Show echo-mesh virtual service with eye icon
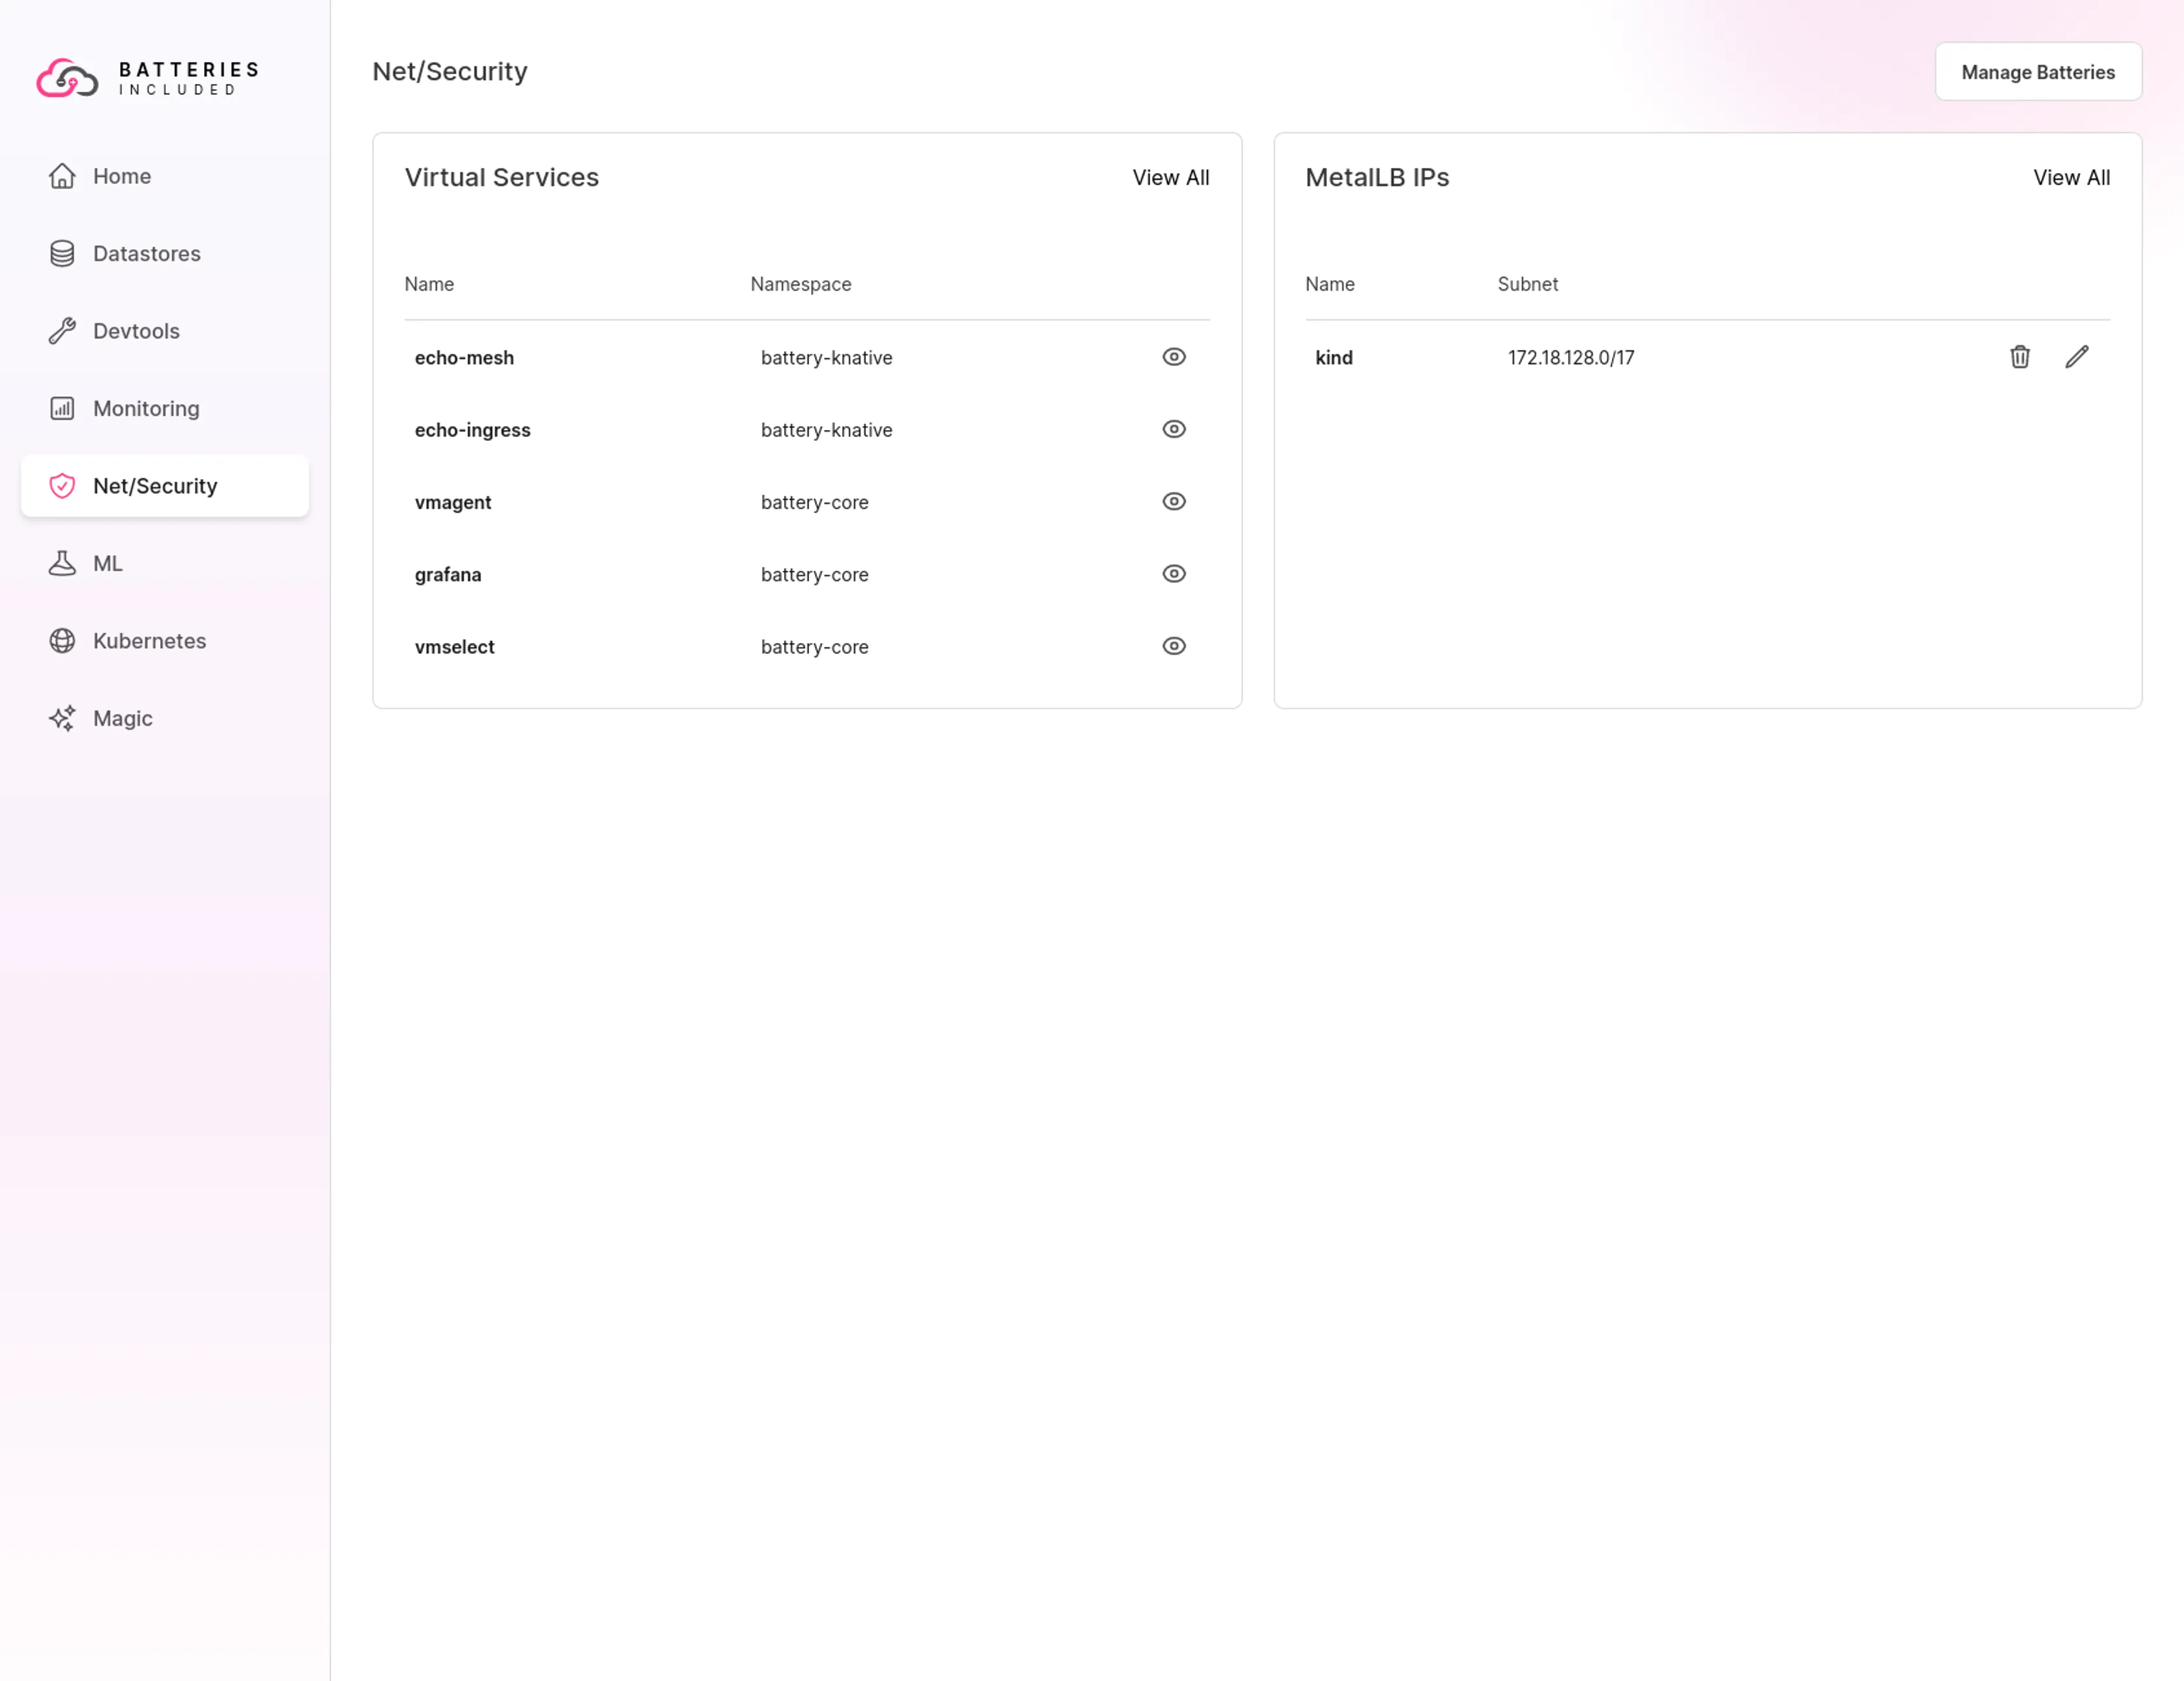The width and height of the screenshot is (2184, 1681). 1173,357
